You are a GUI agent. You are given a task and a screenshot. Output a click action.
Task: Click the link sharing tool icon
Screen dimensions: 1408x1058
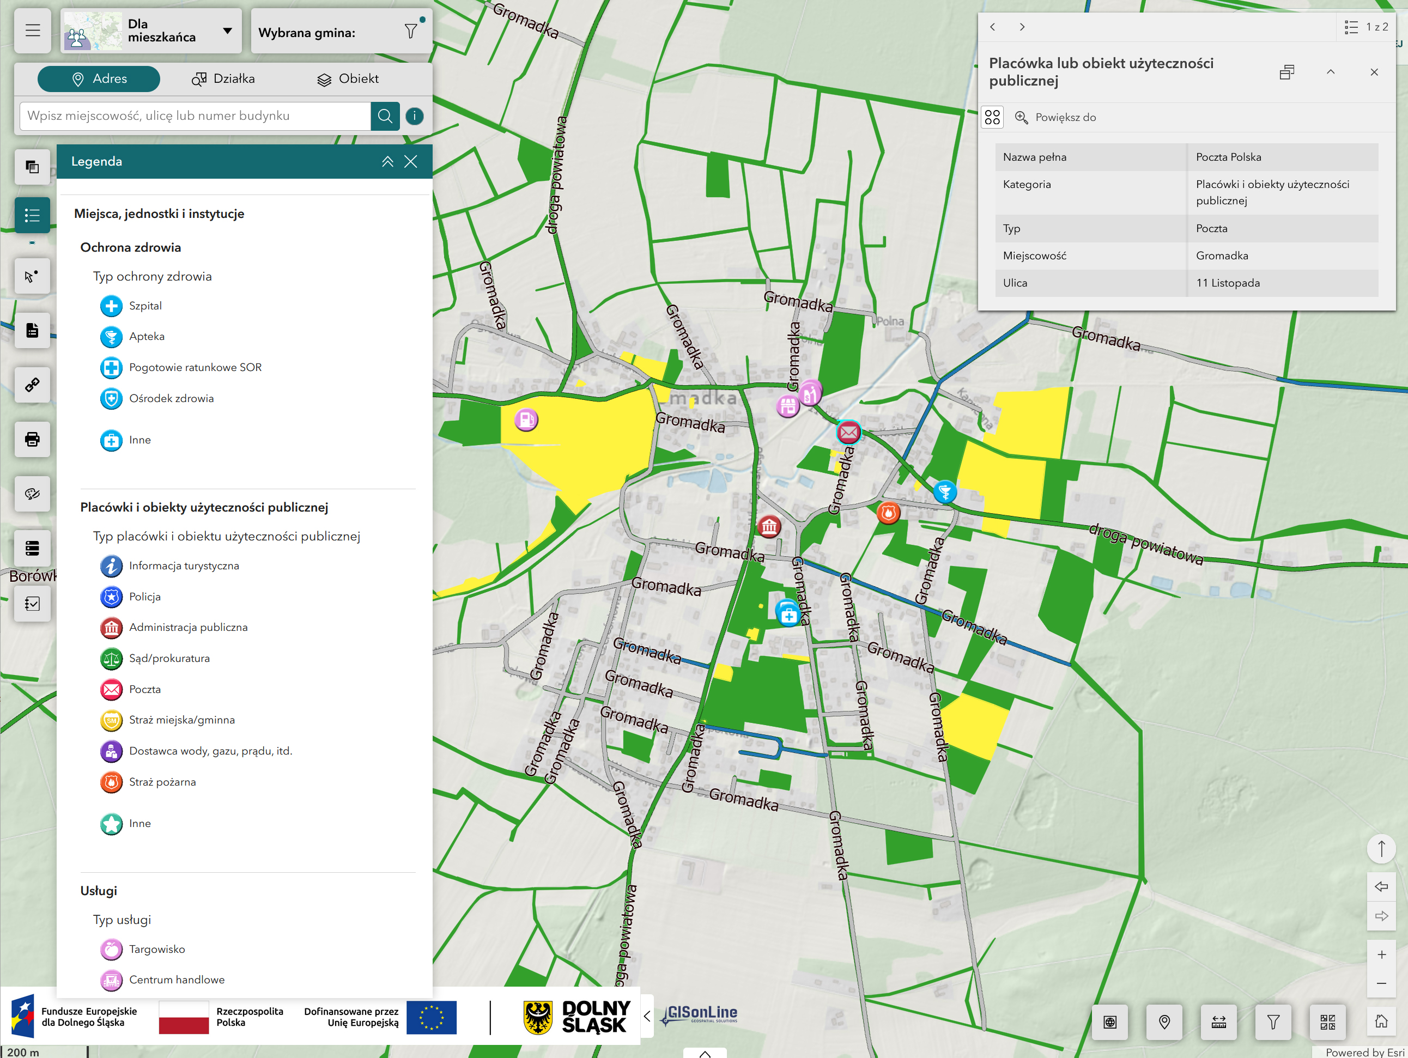click(33, 385)
